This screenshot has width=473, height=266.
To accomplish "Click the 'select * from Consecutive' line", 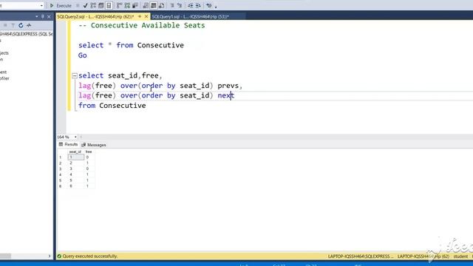I will click(132, 45).
